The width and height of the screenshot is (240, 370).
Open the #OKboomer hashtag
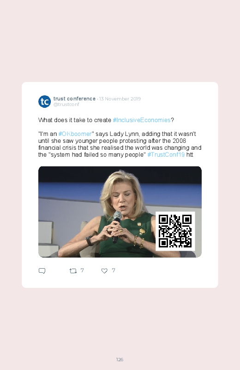(75, 134)
